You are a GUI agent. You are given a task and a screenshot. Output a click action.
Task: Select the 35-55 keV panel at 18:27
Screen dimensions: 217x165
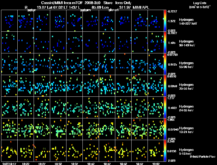tap(42, 86)
